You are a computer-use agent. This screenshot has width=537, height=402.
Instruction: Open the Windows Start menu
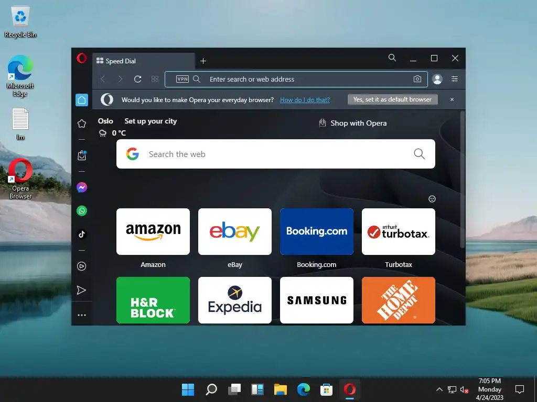[188, 389]
